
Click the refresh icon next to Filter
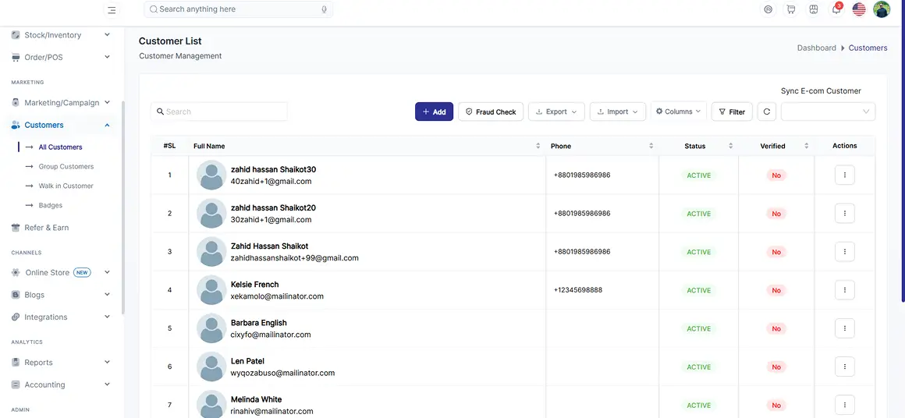(766, 112)
